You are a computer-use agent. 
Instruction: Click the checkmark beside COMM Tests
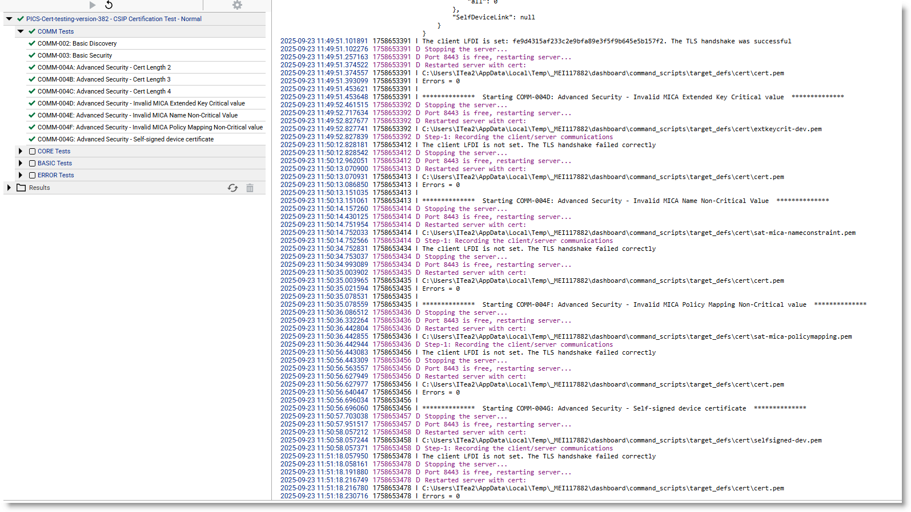[32, 31]
